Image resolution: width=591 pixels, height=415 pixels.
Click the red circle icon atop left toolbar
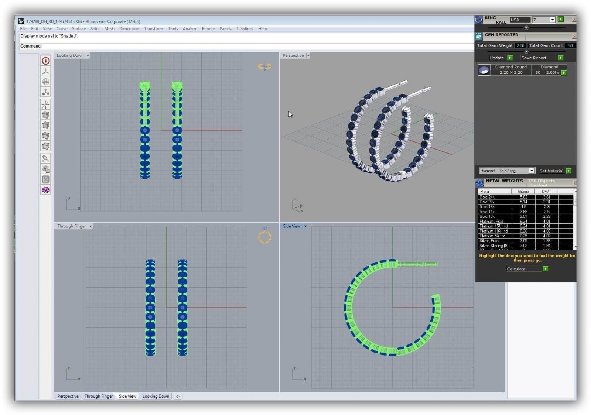[45, 61]
